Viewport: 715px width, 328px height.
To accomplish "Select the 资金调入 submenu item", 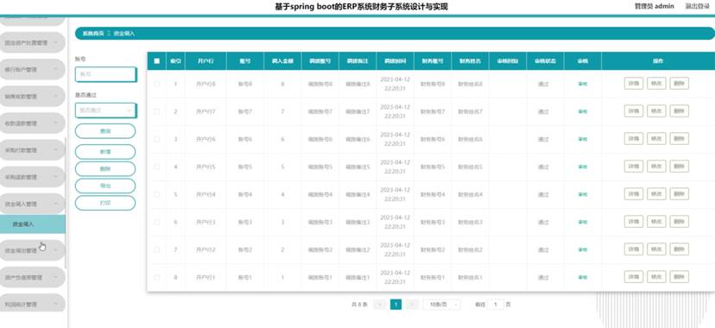I will tap(32, 224).
